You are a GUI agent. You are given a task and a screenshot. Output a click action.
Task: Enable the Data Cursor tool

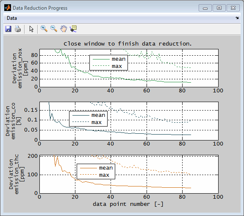73,29
